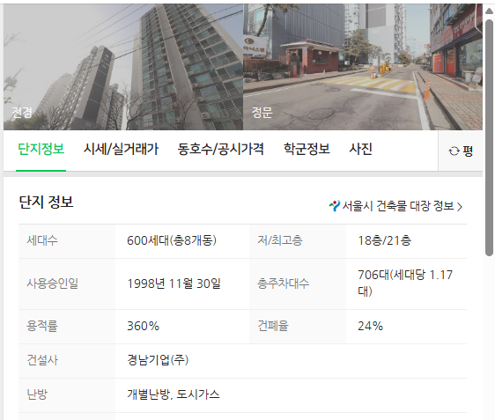Click the vertical scrollbar thumb
This screenshot has width=495, height=420.
coord(489,137)
